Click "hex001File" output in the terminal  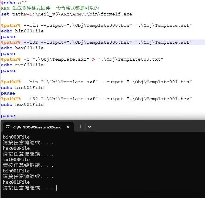(x=16, y=182)
